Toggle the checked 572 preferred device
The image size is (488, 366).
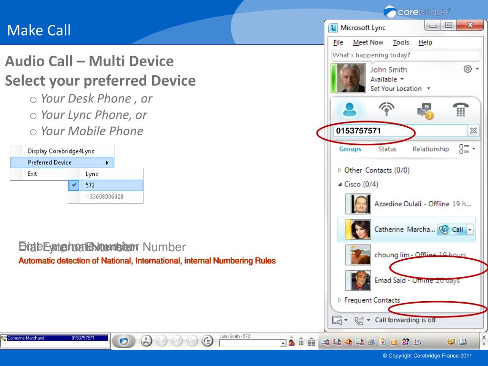click(x=105, y=185)
